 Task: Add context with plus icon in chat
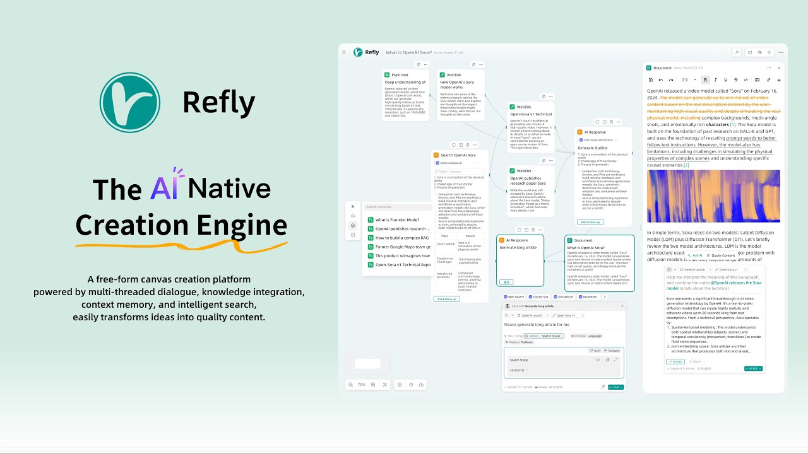pyautogui.click(x=513, y=315)
